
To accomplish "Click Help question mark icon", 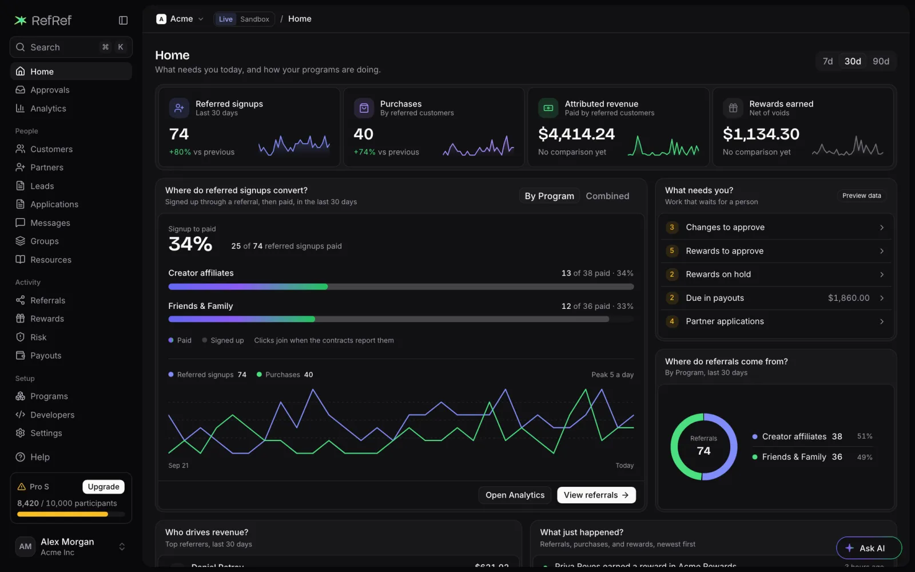I will 21,457.
